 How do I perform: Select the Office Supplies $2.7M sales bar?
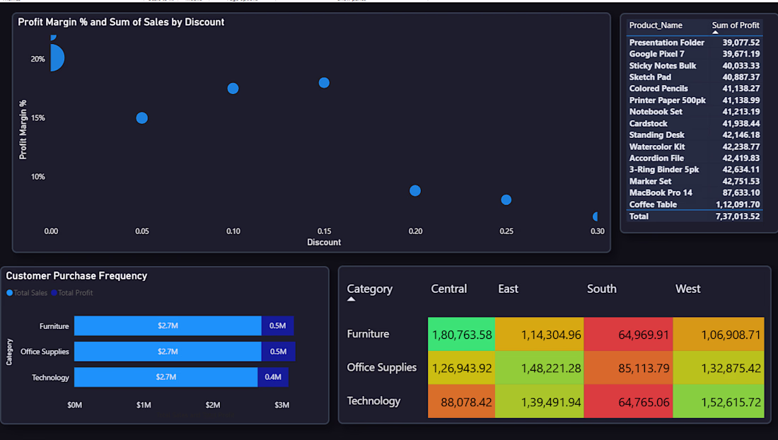[168, 351]
